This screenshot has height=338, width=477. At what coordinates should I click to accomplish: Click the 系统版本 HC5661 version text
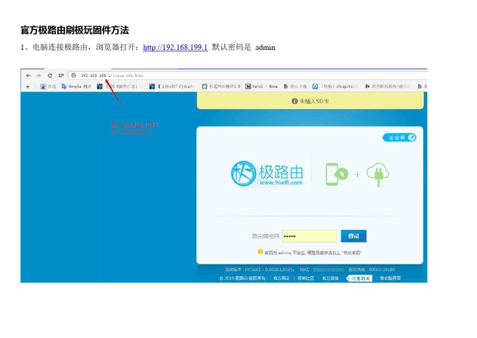[x=260, y=270]
